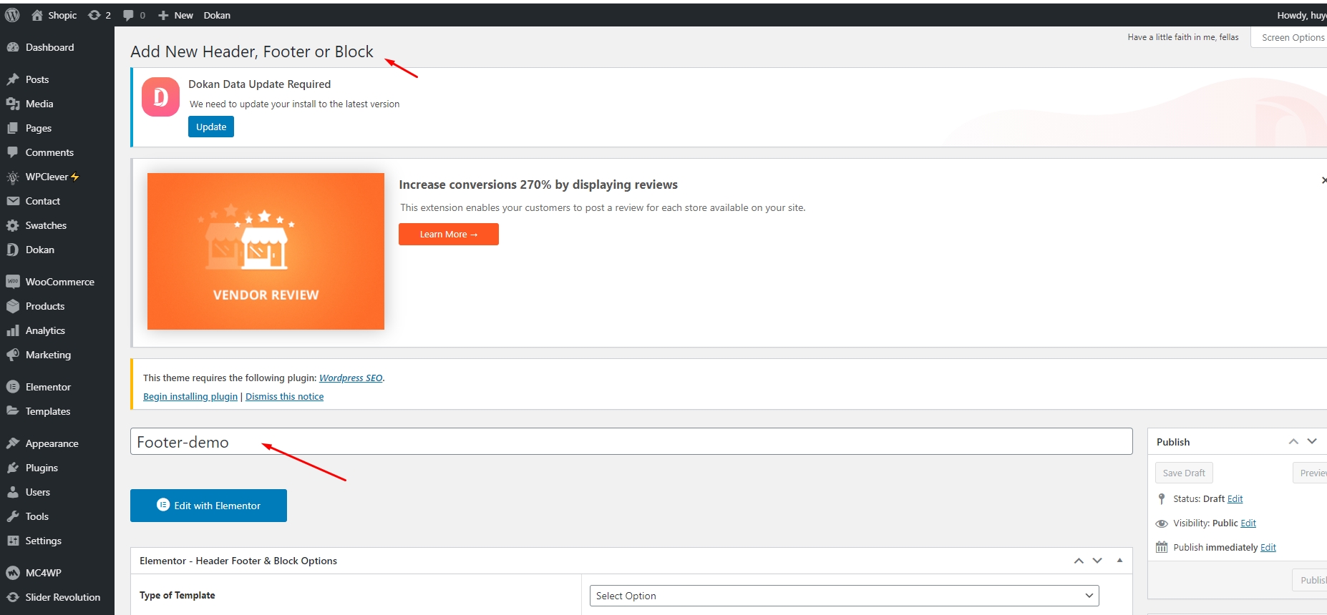This screenshot has height=615, width=1327.
Task: Click the WordPress logo icon
Action: point(12,15)
